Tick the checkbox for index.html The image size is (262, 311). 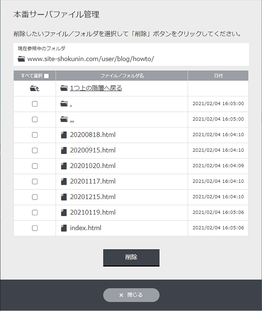click(x=34, y=228)
